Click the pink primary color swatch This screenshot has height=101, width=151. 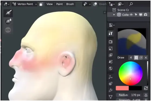pyautogui.click(x=122, y=88)
